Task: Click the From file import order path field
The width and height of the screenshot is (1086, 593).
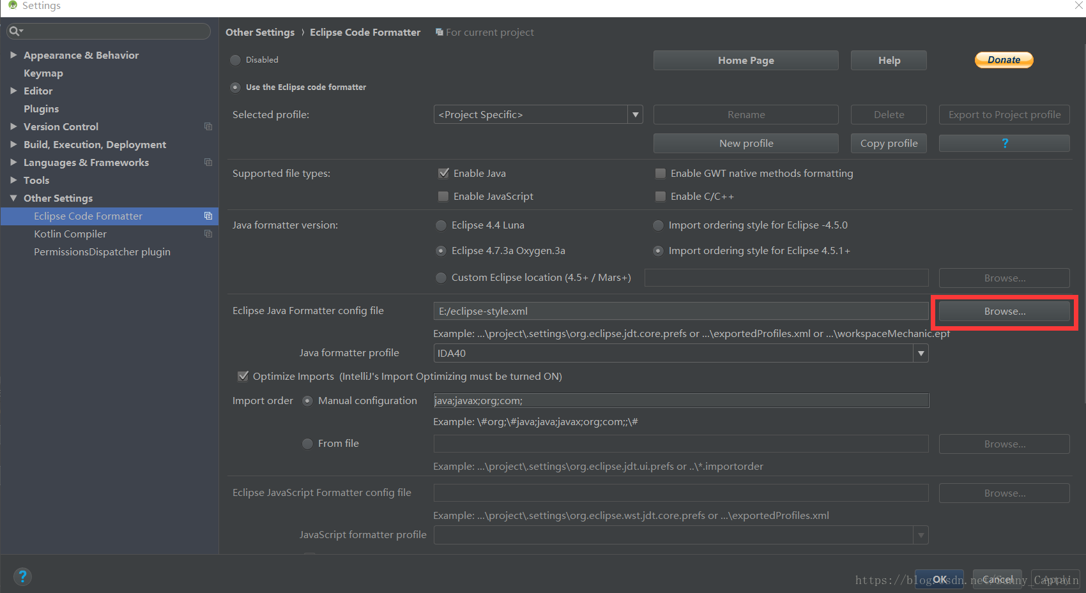Action: (680, 444)
